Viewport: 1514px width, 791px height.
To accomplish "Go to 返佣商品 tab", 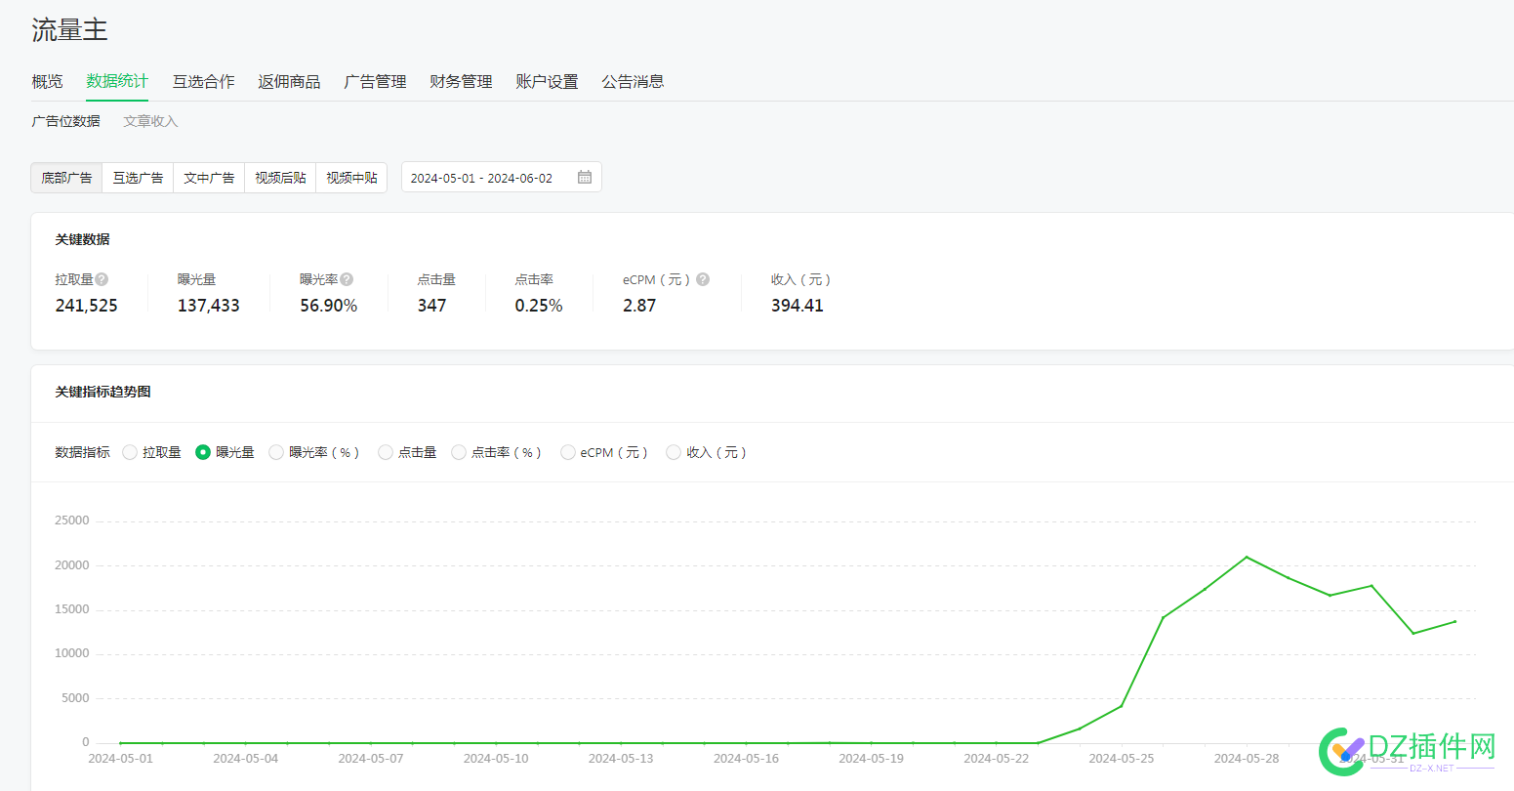I will coord(289,82).
